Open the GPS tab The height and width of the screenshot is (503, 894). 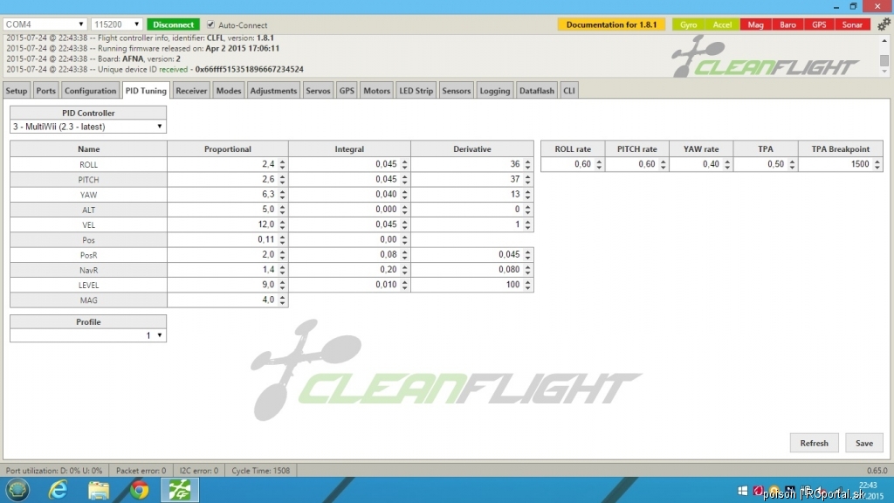(347, 91)
